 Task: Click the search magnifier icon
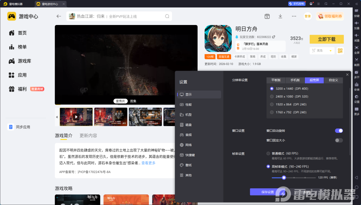167,16
